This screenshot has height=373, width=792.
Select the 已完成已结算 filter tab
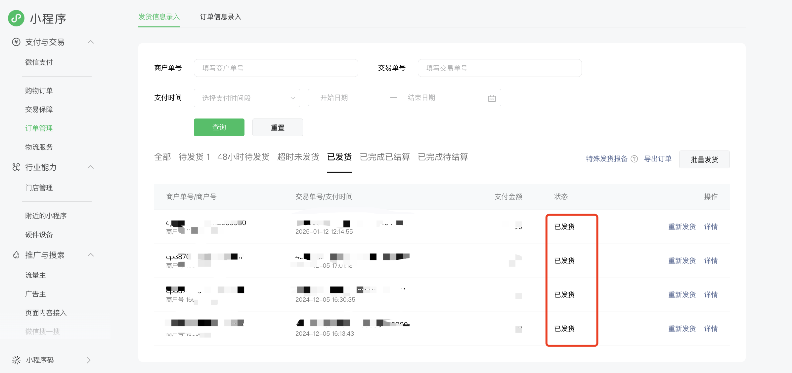click(385, 157)
